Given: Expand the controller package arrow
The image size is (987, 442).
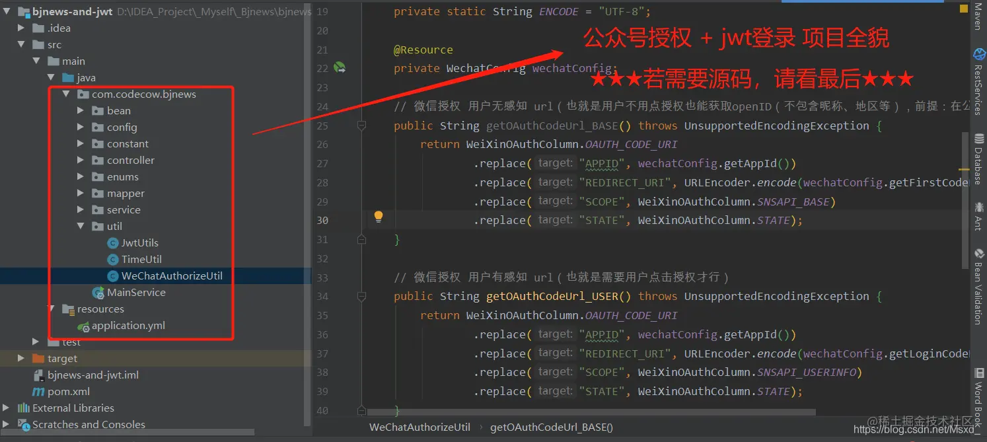Looking at the screenshot, I should 81,161.
